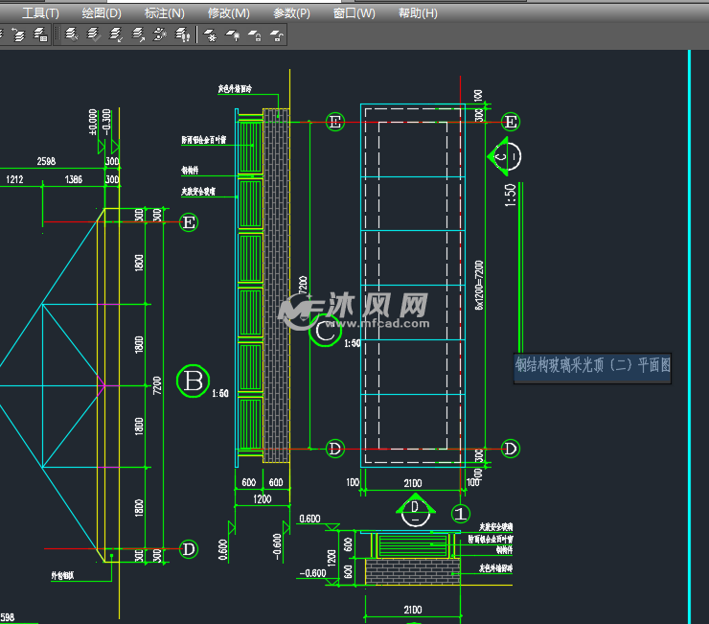Click the layer freeze icon with snowflake
The height and width of the screenshot is (624, 709).
coord(210,35)
